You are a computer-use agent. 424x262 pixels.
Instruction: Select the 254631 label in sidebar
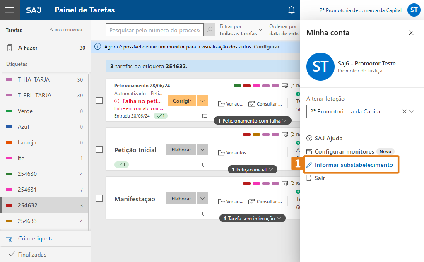pos(27,190)
